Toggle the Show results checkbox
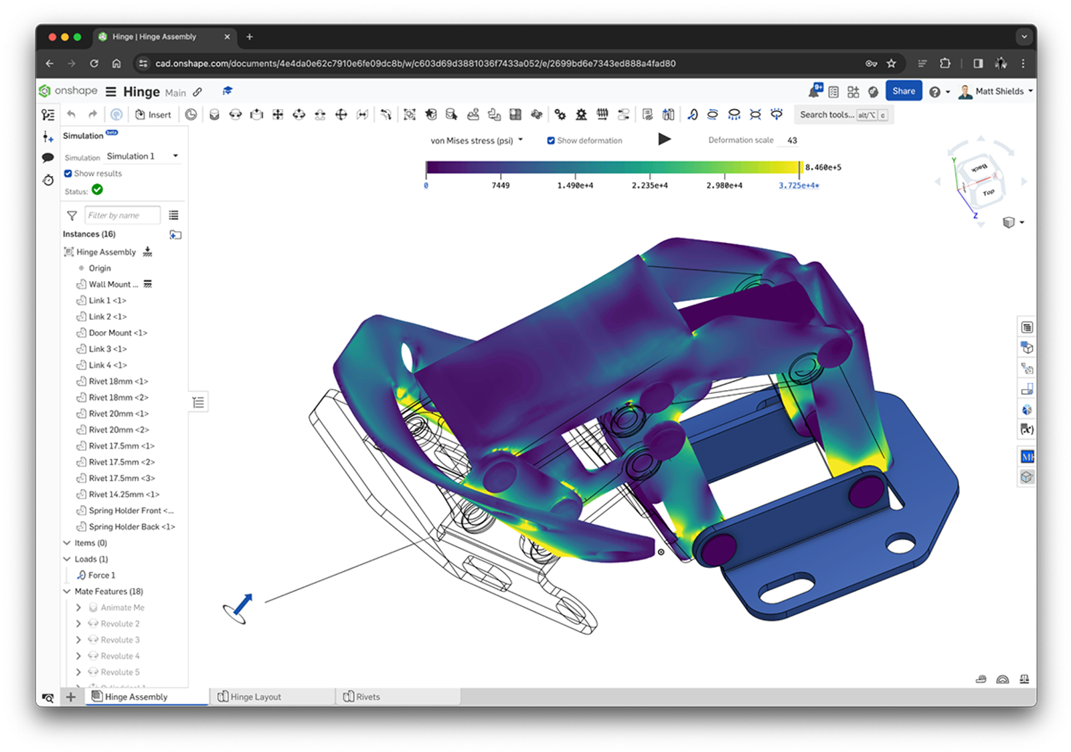The width and height of the screenshot is (1071, 752). (x=68, y=173)
